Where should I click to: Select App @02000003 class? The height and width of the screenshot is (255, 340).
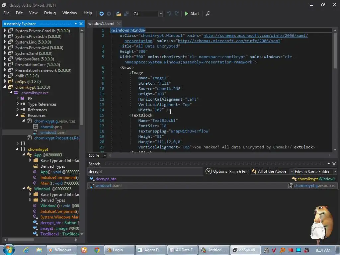[48, 155]
